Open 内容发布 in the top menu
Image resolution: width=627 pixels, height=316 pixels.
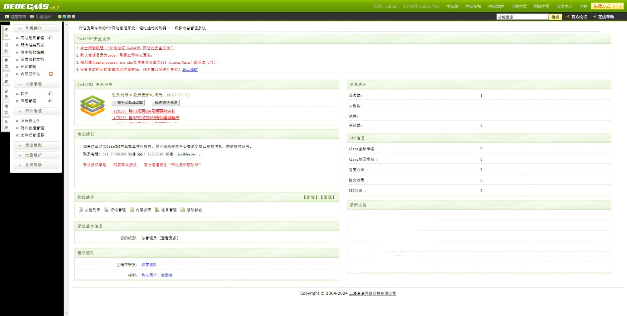point(473,6)
